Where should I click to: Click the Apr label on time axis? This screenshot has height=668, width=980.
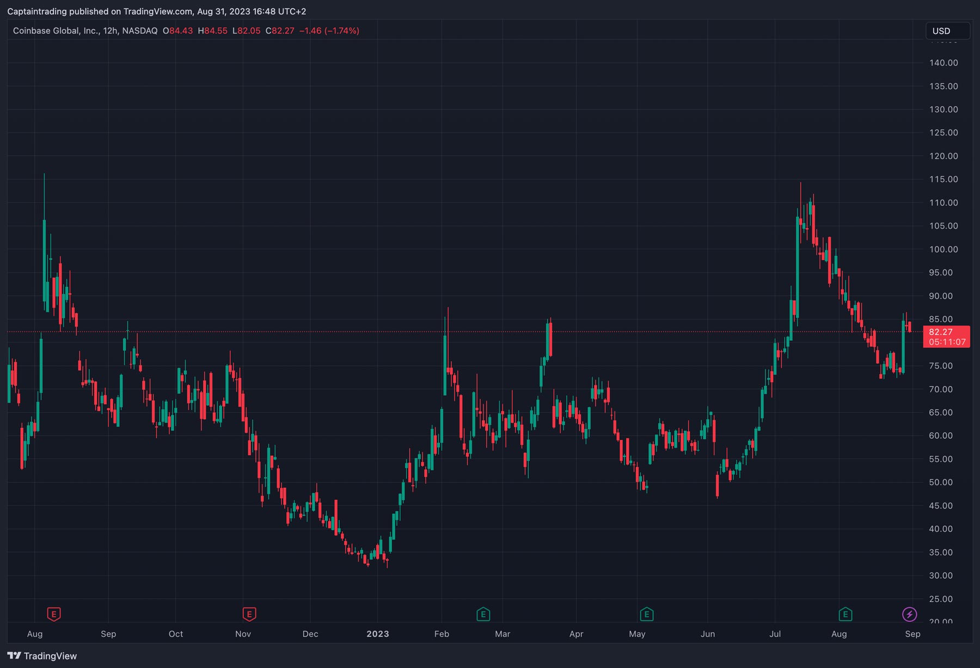(576, 634)
